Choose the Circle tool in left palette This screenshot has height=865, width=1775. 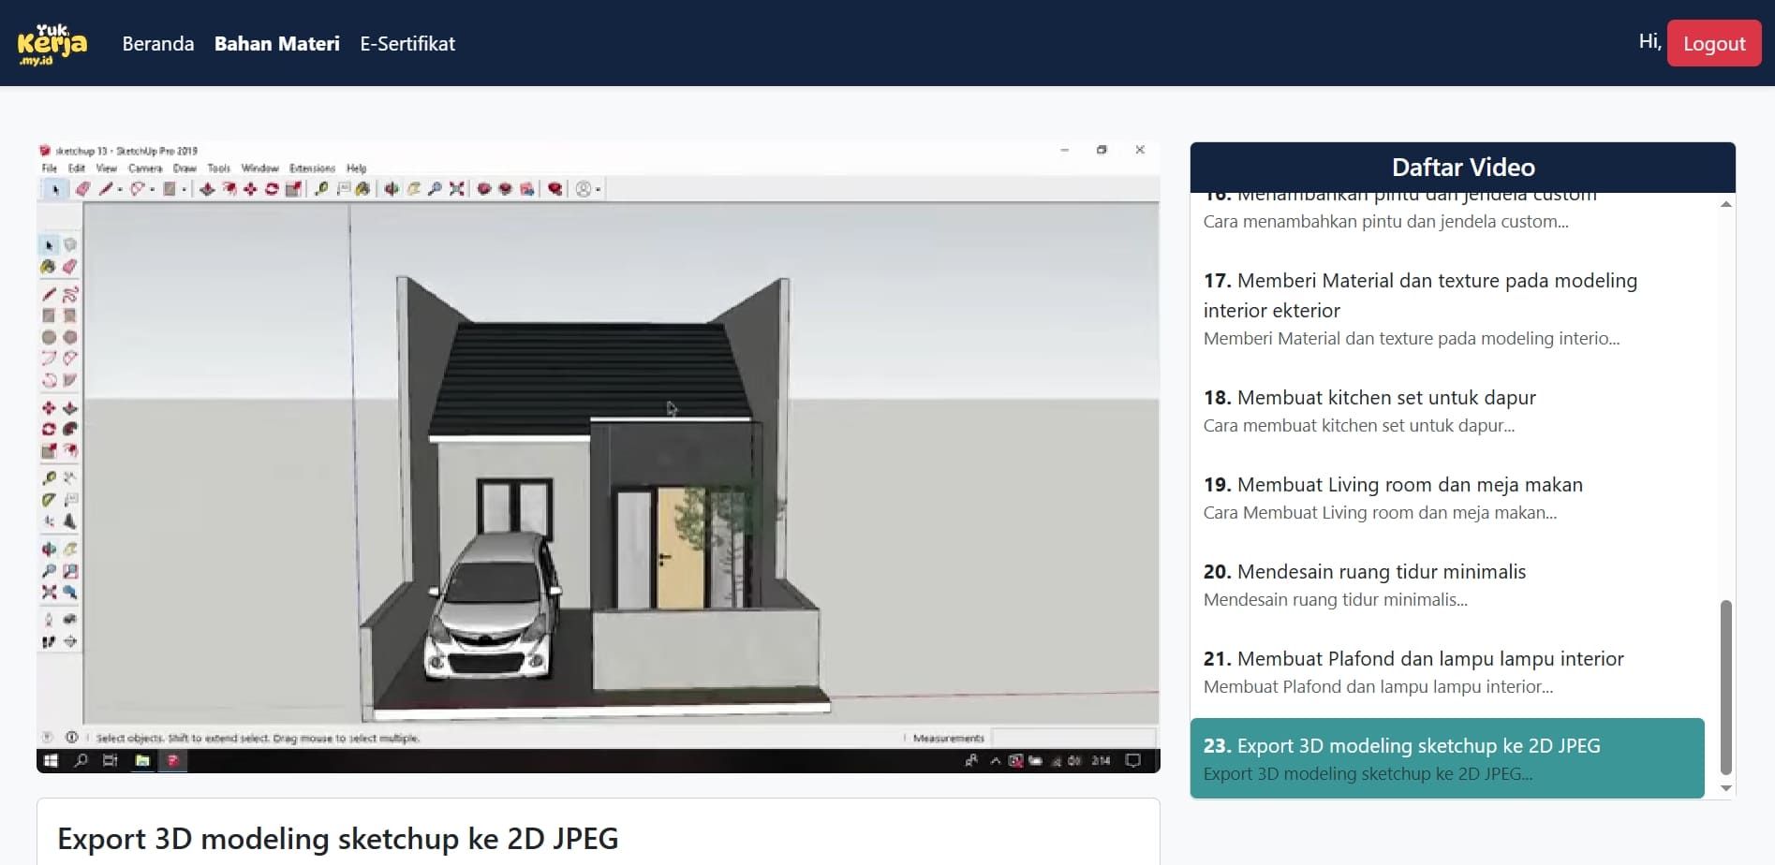[x=49, y=337]
